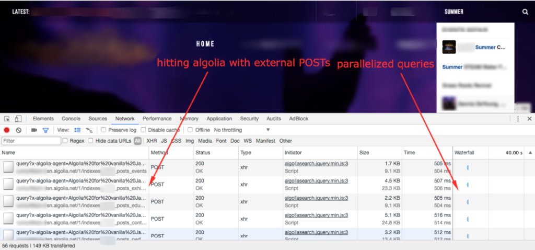Stop recording with the red record button
The width and height of the screenshot is (535, 250).
(7, 130)
